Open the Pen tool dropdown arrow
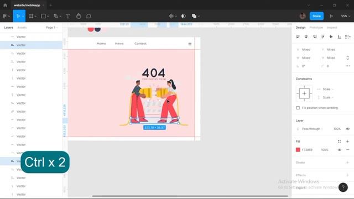 60,16
